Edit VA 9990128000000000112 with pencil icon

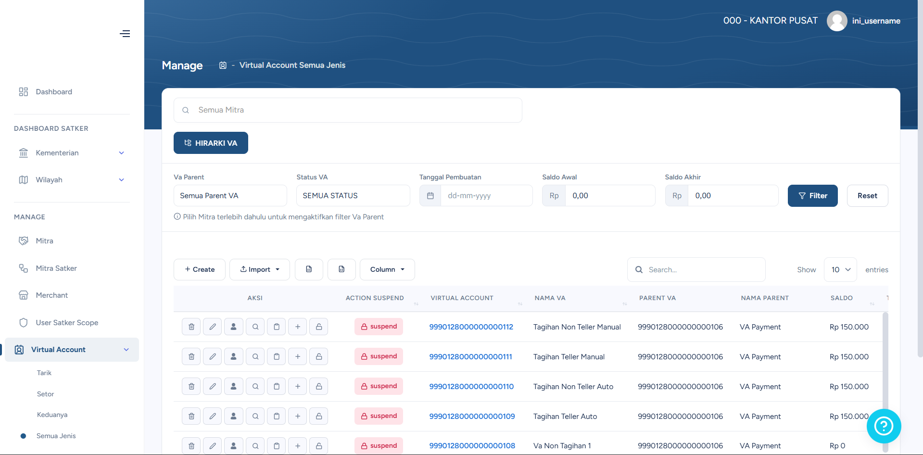pyautogui.click(x=213, y=327)
